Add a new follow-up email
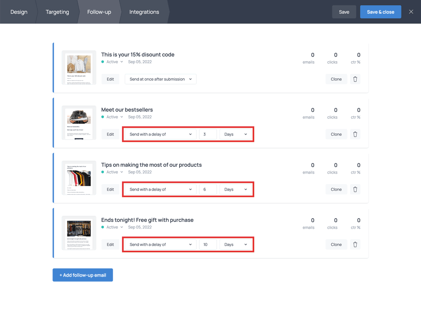 (x=82, y=275)
